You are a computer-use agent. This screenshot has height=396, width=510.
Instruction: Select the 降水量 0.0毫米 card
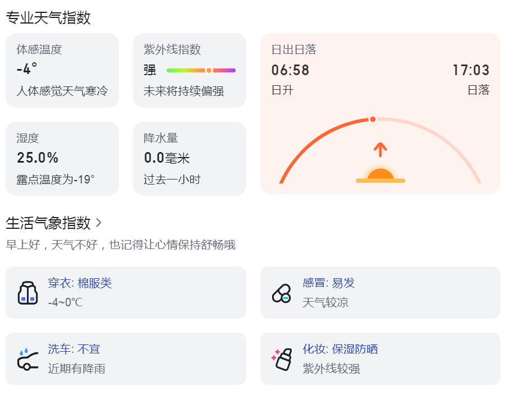coord(190,159)
